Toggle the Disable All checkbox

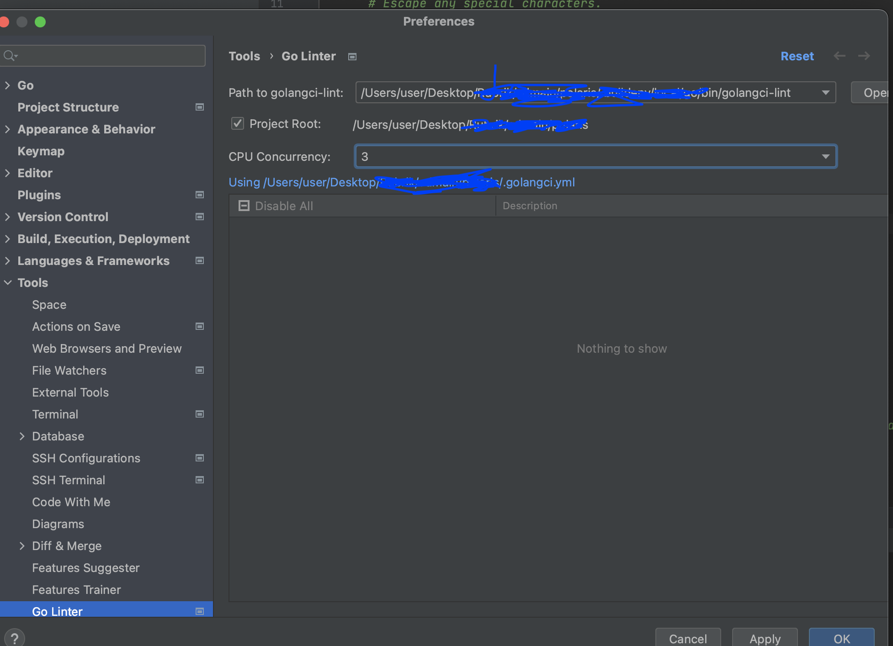244,206
